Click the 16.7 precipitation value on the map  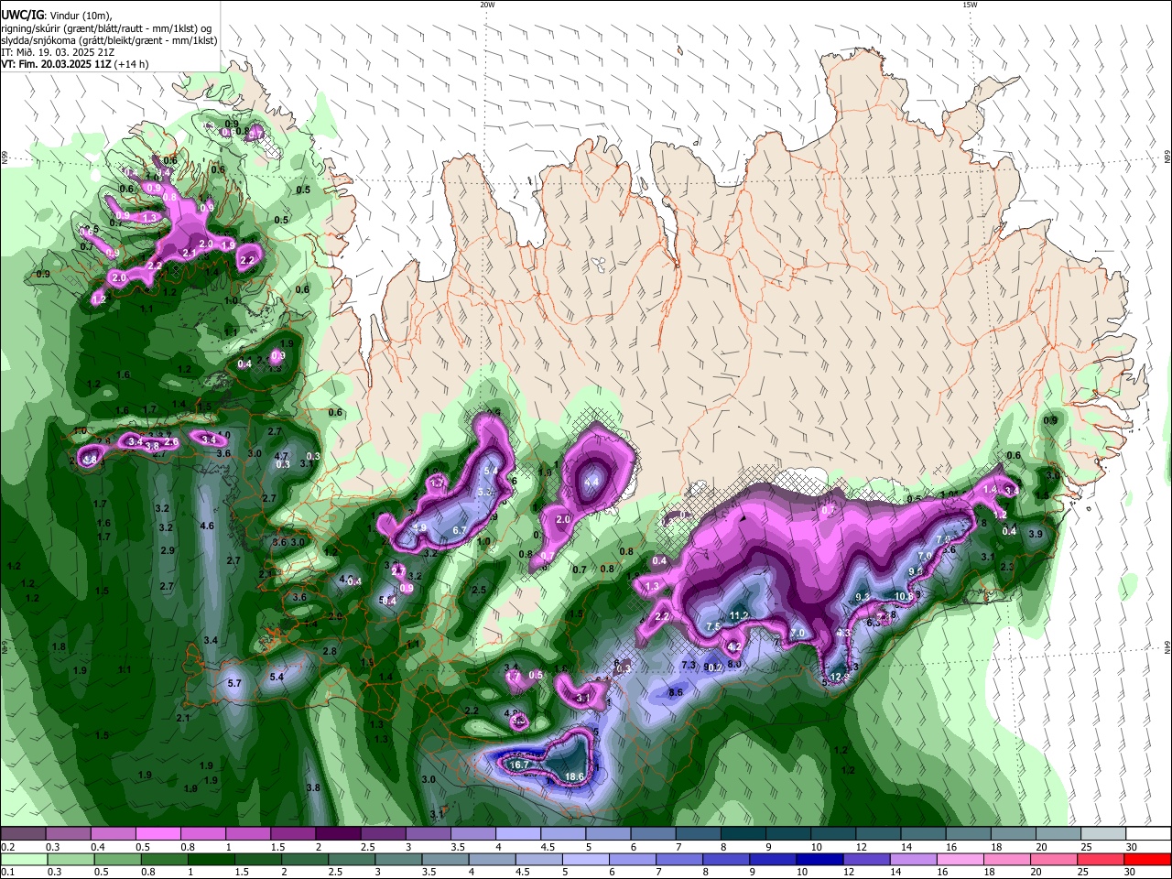click(x=520, y=765)
